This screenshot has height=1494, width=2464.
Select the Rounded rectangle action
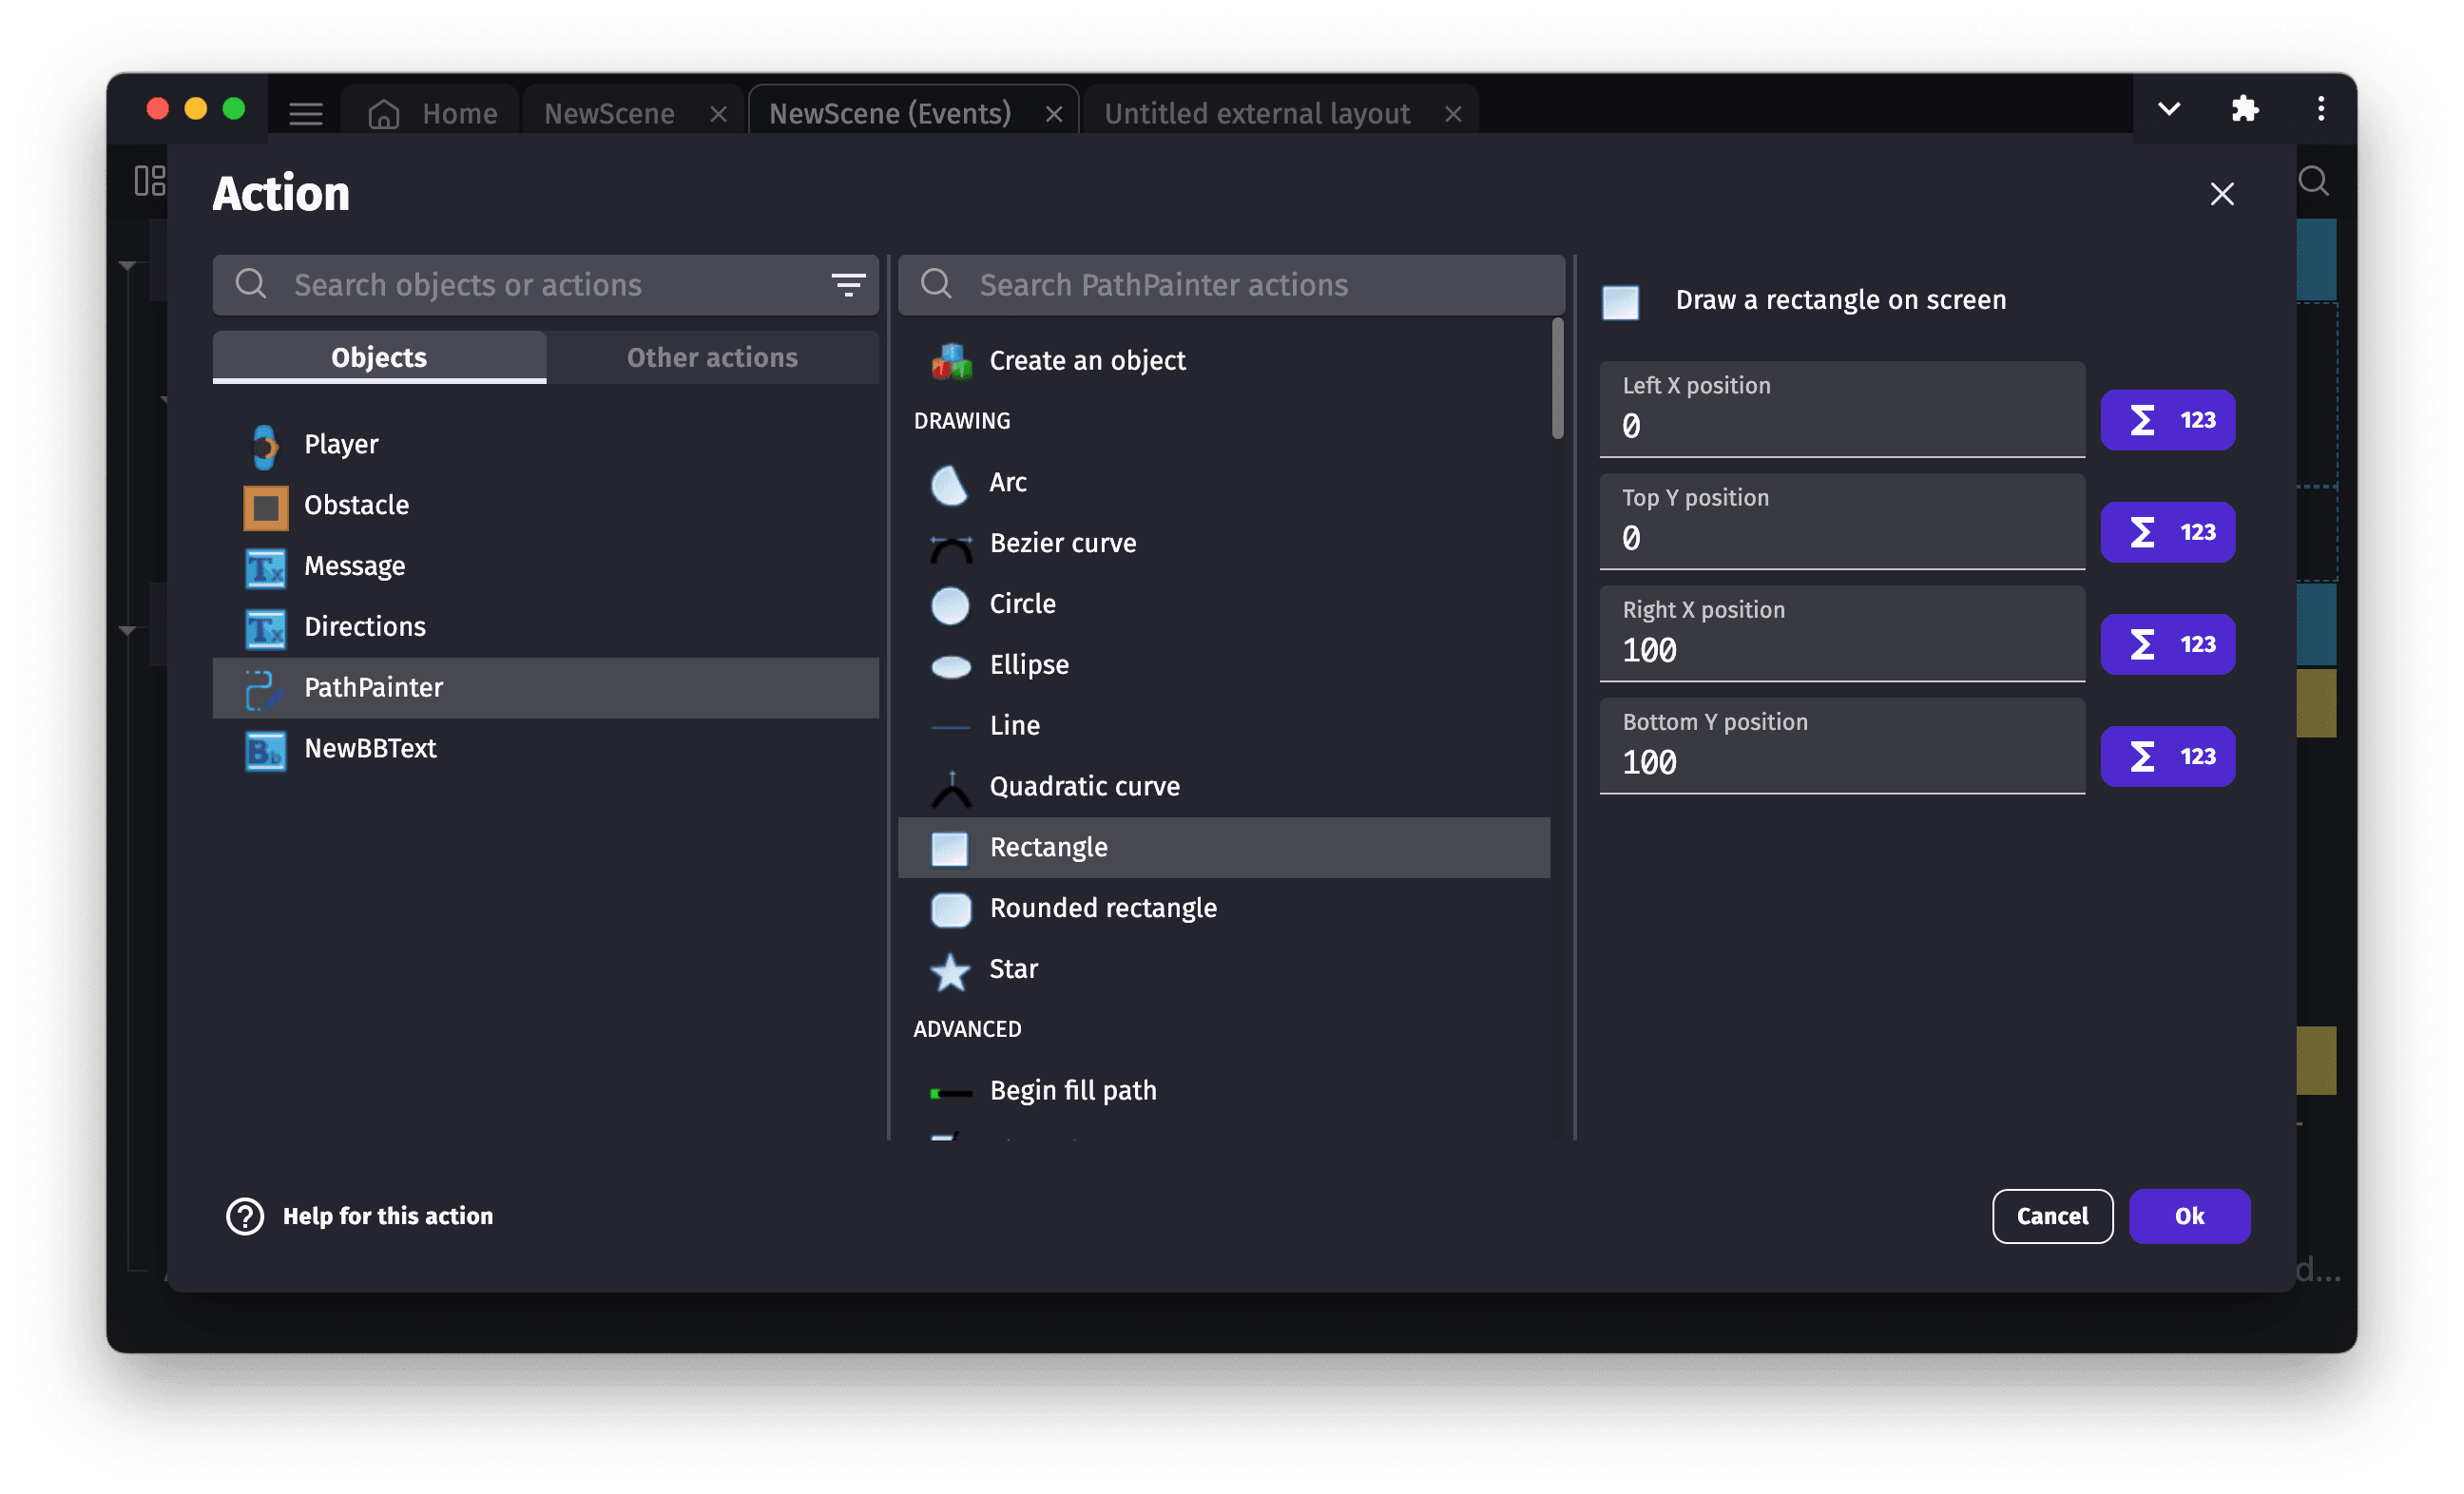1102,908
